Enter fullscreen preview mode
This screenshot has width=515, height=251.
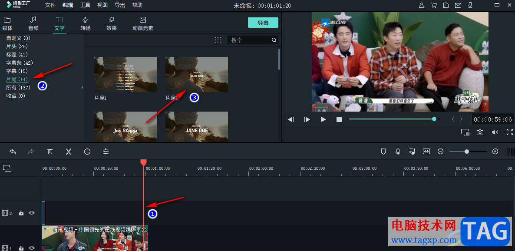510,132
